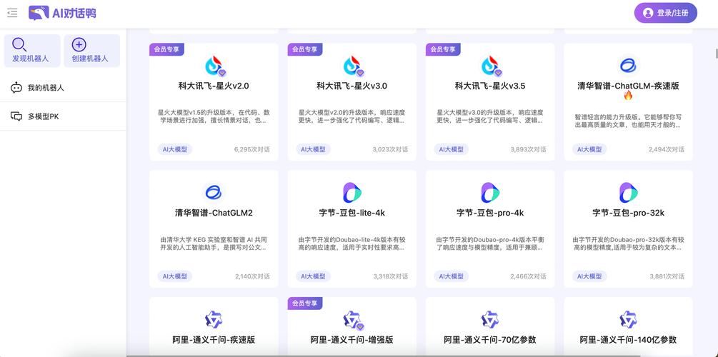The width and height of the screenshot is (718, 357).
Task: Click the 科大讯飞-星火v2.0 logo icon
Action: click(214, 66)
